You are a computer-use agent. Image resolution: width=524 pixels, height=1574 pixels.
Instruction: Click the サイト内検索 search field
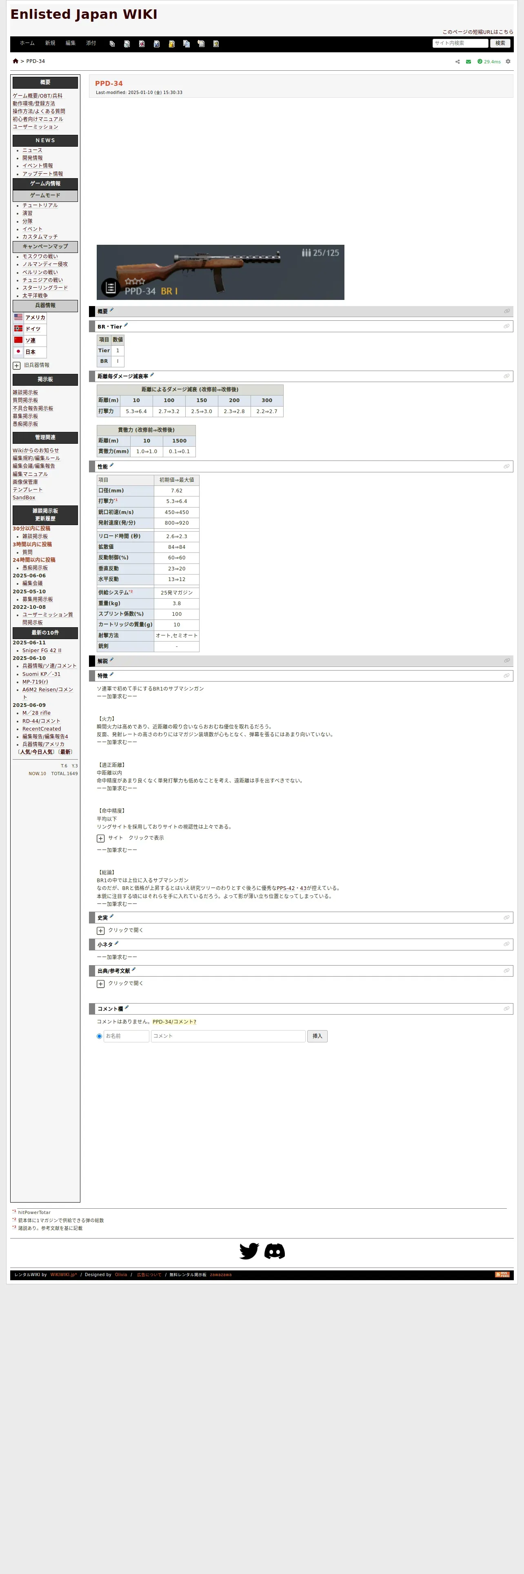tap(460, 43)
